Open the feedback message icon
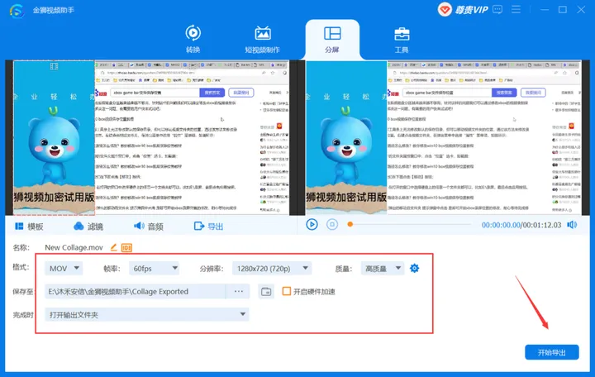This screenshot has height=377, width=595. click(497, 9)
